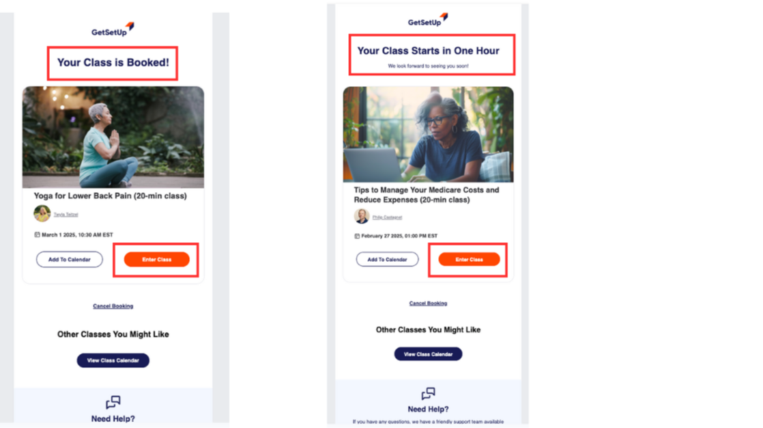Screen dimensions: 763x428
Task: Click calendar icon beside March 1 2025 date
Action: 37,235
